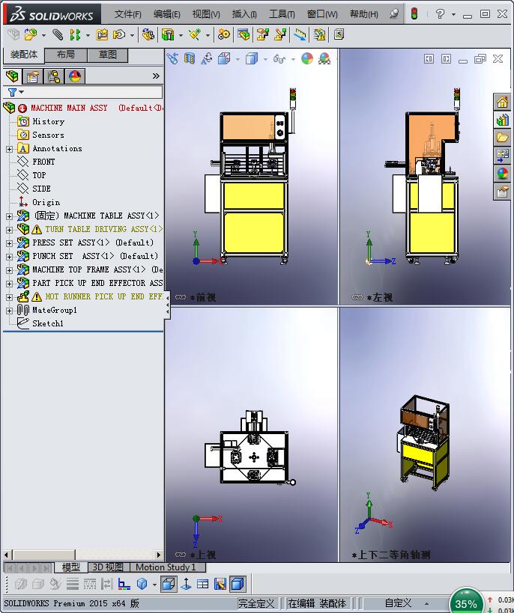The height and width of the screenshot is (613, 514).
Task: Click the Reference Geometry icon
Action: click(x=195, y=34)
